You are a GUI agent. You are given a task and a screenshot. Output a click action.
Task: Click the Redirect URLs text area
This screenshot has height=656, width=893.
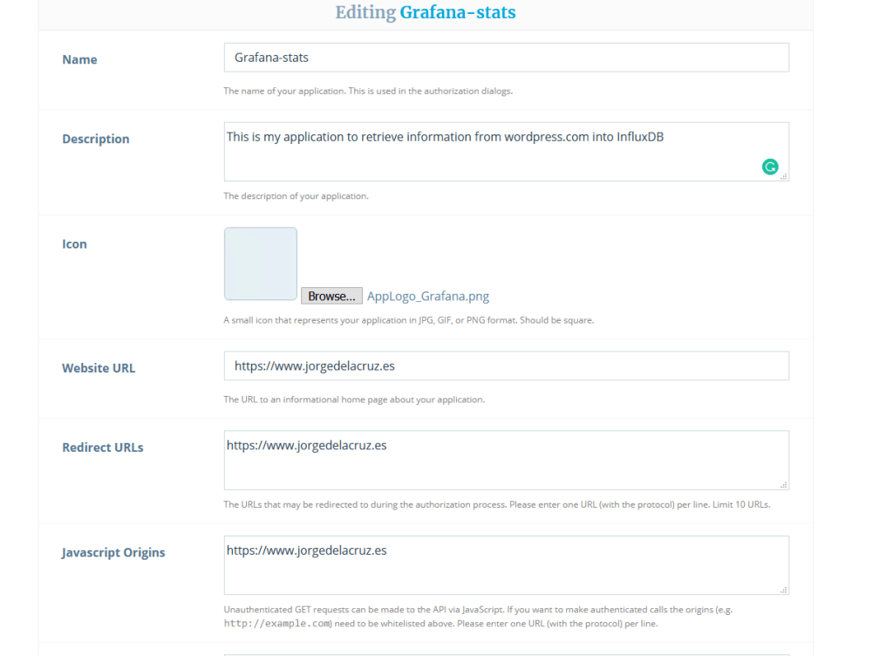tap(507, 460)
